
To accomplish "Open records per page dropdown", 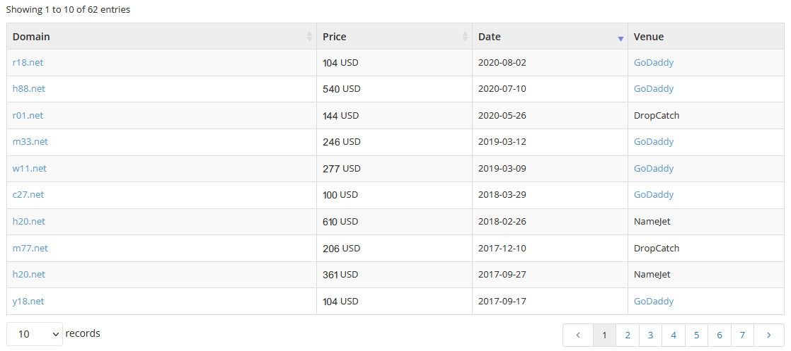I will (35, 334).
